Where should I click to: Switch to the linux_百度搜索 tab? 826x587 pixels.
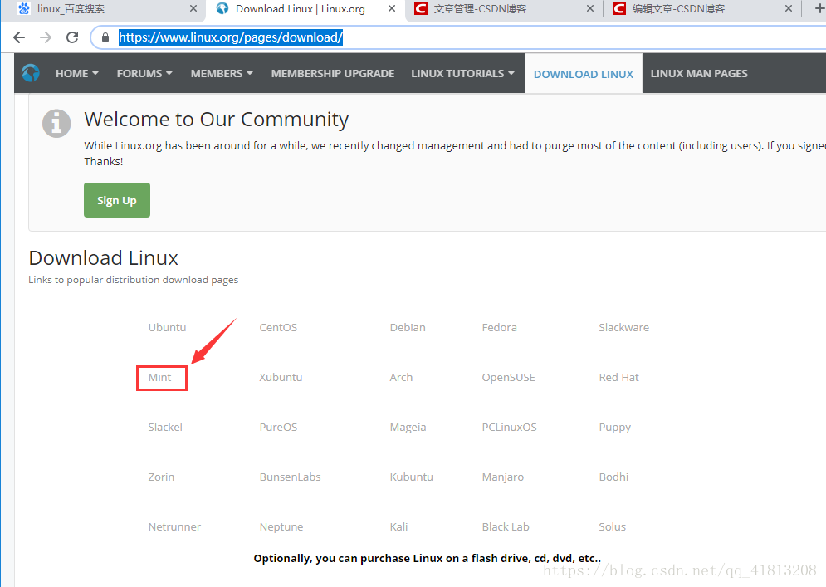103,9
